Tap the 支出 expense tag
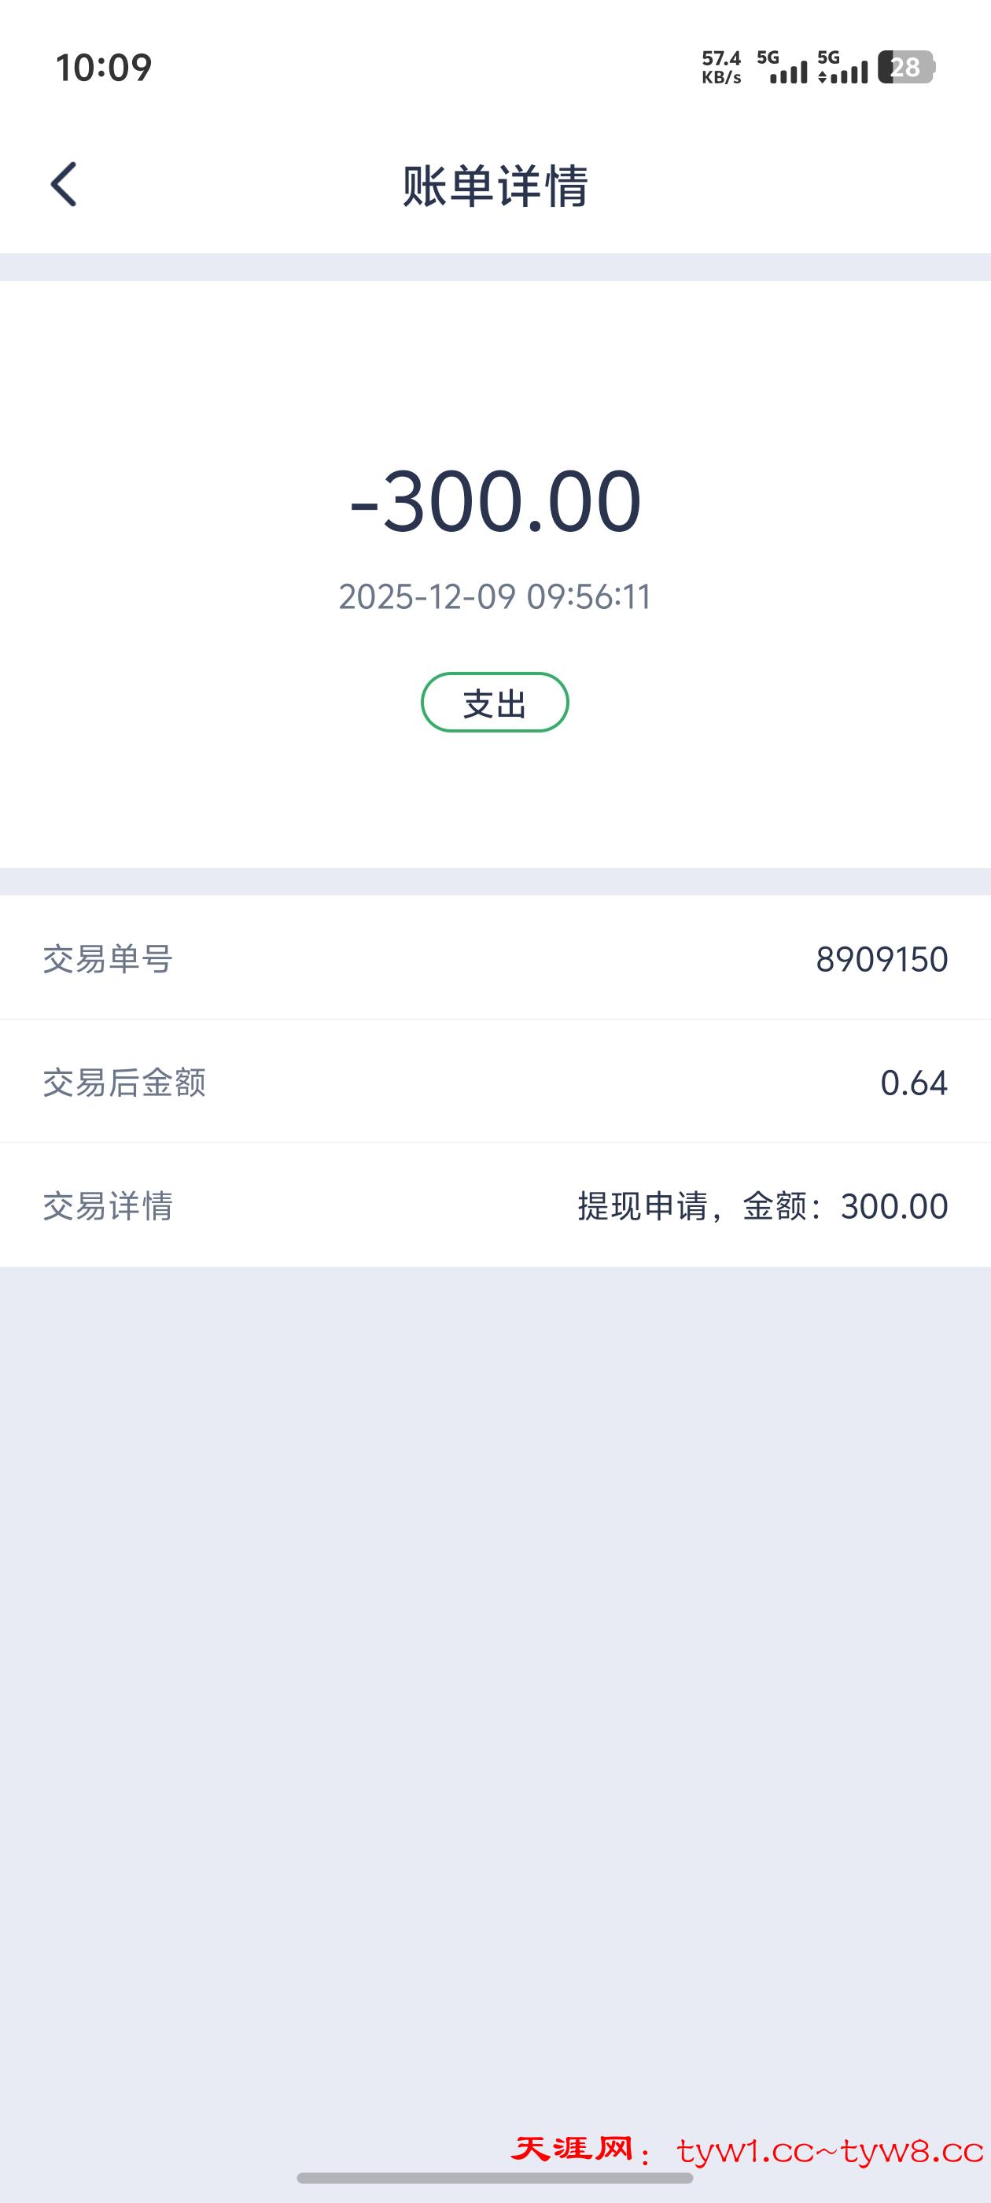 coord(494,703)
